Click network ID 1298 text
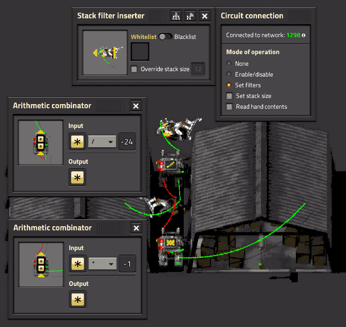Viewport: 346px width, 327px height. 293,35
